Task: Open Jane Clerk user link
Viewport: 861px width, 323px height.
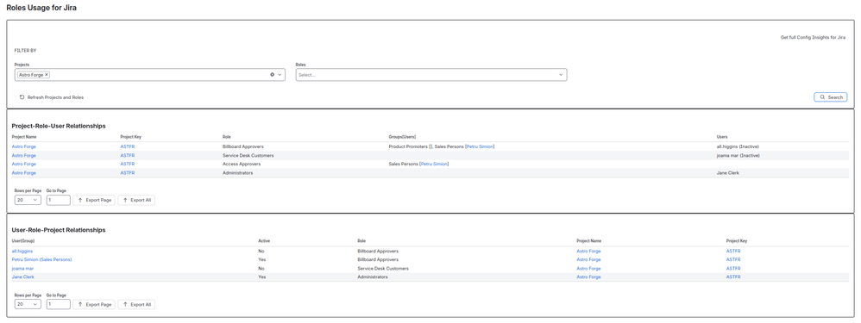Action: pyautogui.click(x=22, y=277)
